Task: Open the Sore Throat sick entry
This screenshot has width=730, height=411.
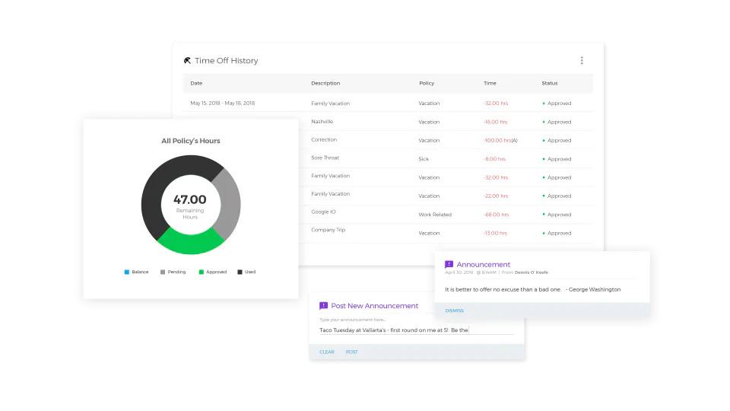Action: click(446, 159)
